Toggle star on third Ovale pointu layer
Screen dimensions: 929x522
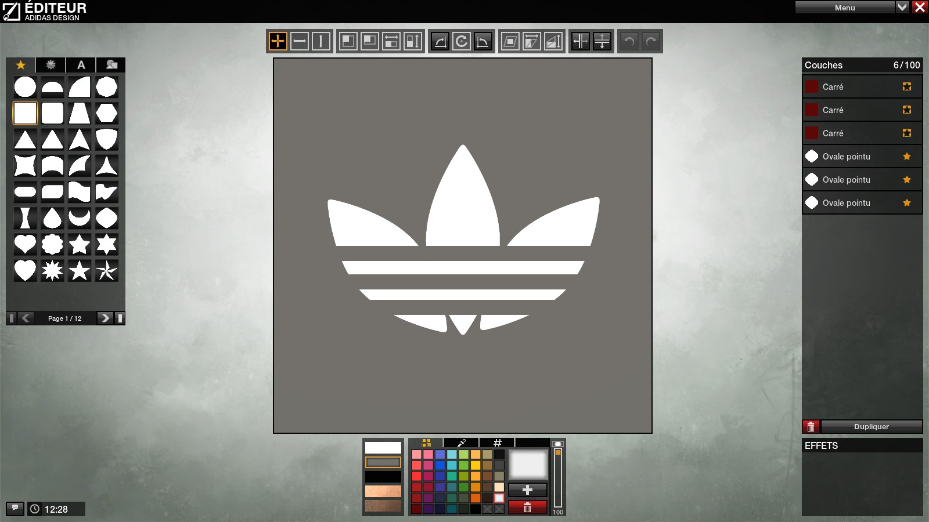pos(907,202)
